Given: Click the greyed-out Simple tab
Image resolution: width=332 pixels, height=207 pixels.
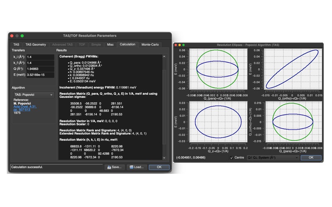Looking at the screenshot, I should pyautogui.click(x=96, y=45).
